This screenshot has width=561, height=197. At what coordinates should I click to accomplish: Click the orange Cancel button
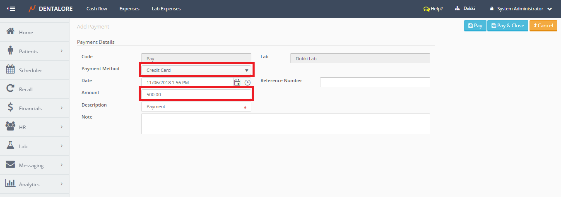(x=543, y=26)
